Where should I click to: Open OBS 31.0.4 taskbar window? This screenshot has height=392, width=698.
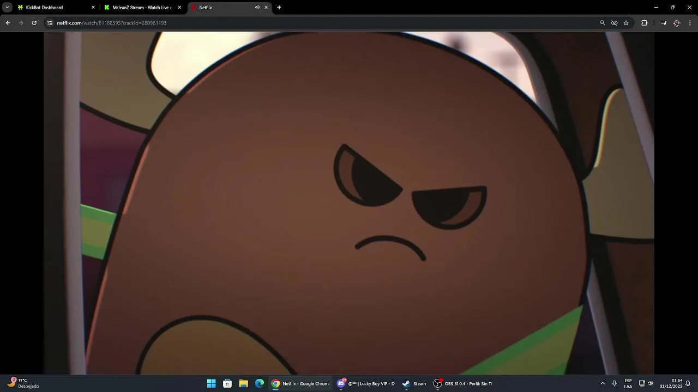tap(463, 383)
